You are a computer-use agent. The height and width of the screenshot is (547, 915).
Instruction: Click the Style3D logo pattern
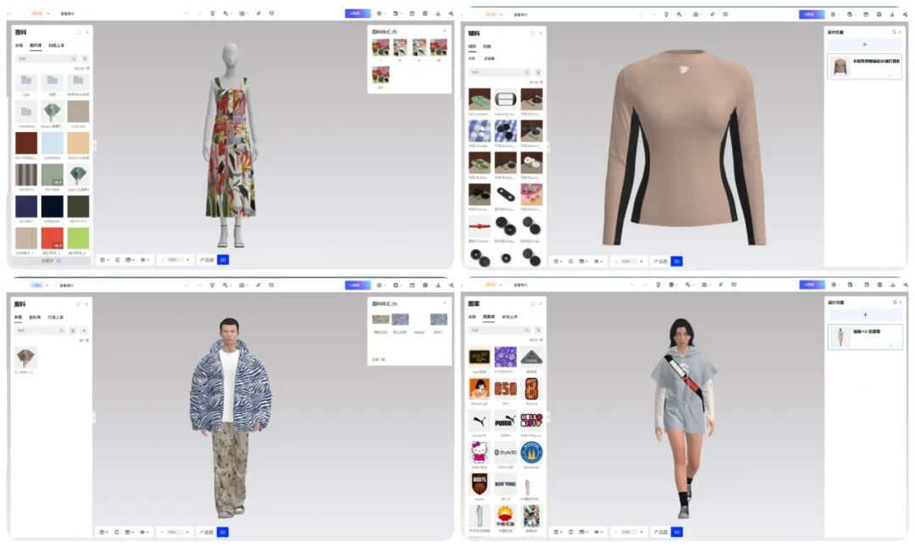tap(506, 453)
